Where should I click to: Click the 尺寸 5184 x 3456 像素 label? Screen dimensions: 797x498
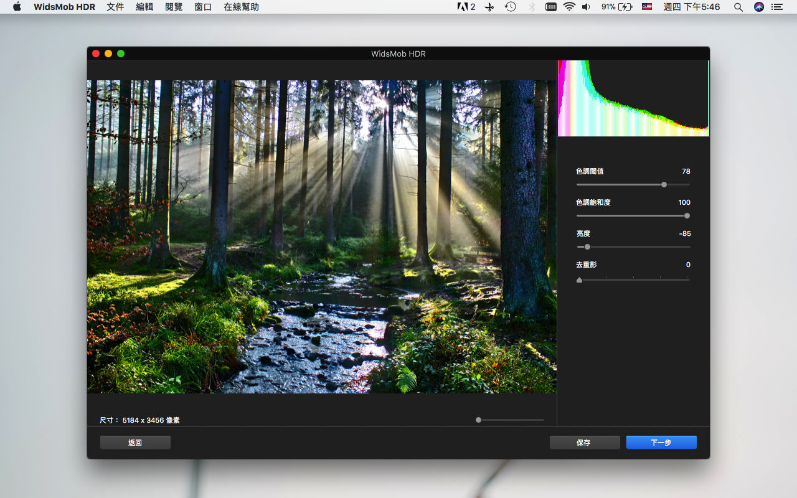pyautogui.click(x=139, y=420)
